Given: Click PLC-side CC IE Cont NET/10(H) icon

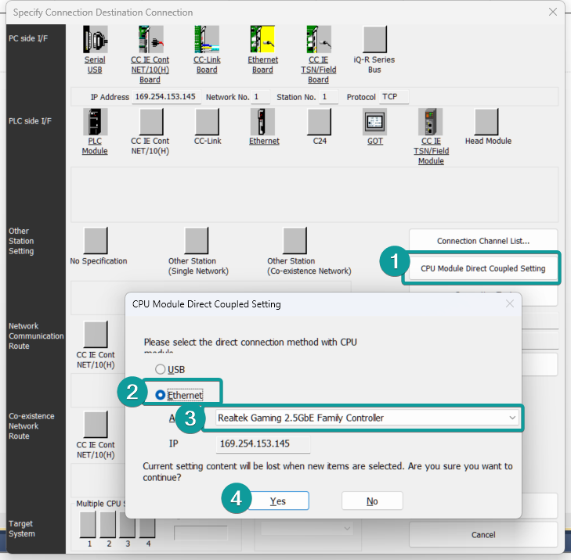Looking at the screenshot, I should click(x=151, y=122).
